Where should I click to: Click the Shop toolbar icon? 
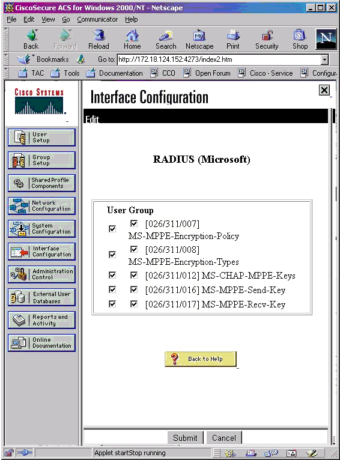coord(300,39)
